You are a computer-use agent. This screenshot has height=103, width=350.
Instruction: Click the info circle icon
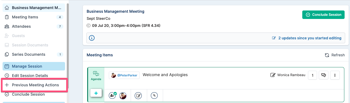pyautogui.click(x=92, y=38)
